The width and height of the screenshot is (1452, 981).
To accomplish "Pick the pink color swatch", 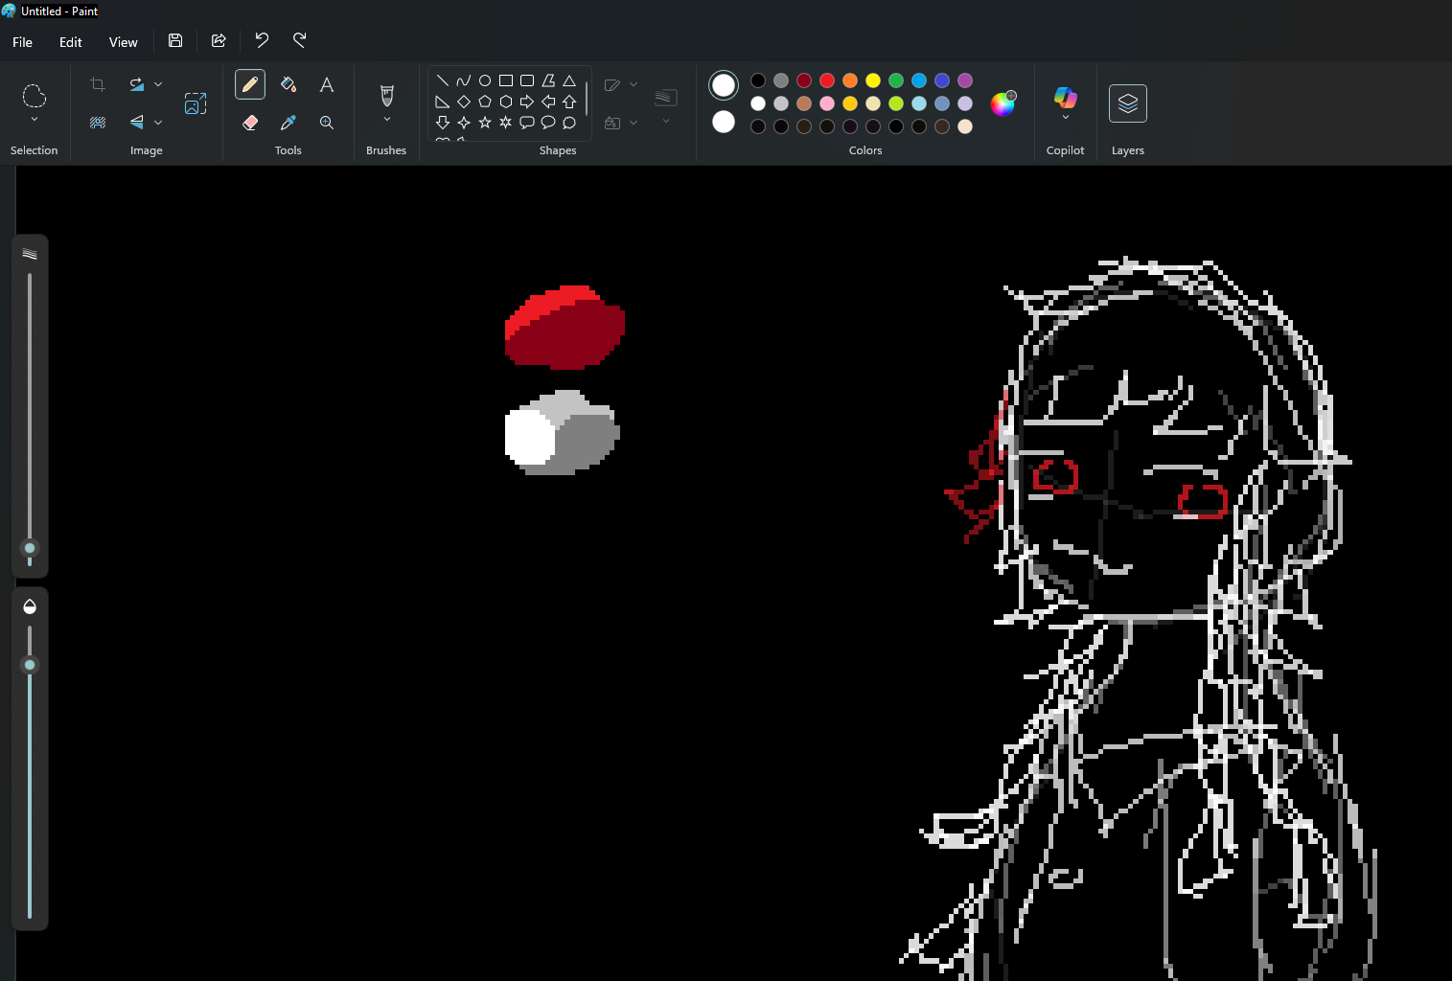I will (827, 103).
